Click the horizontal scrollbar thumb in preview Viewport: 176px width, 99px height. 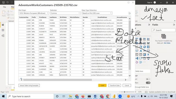tap(57, 80)
